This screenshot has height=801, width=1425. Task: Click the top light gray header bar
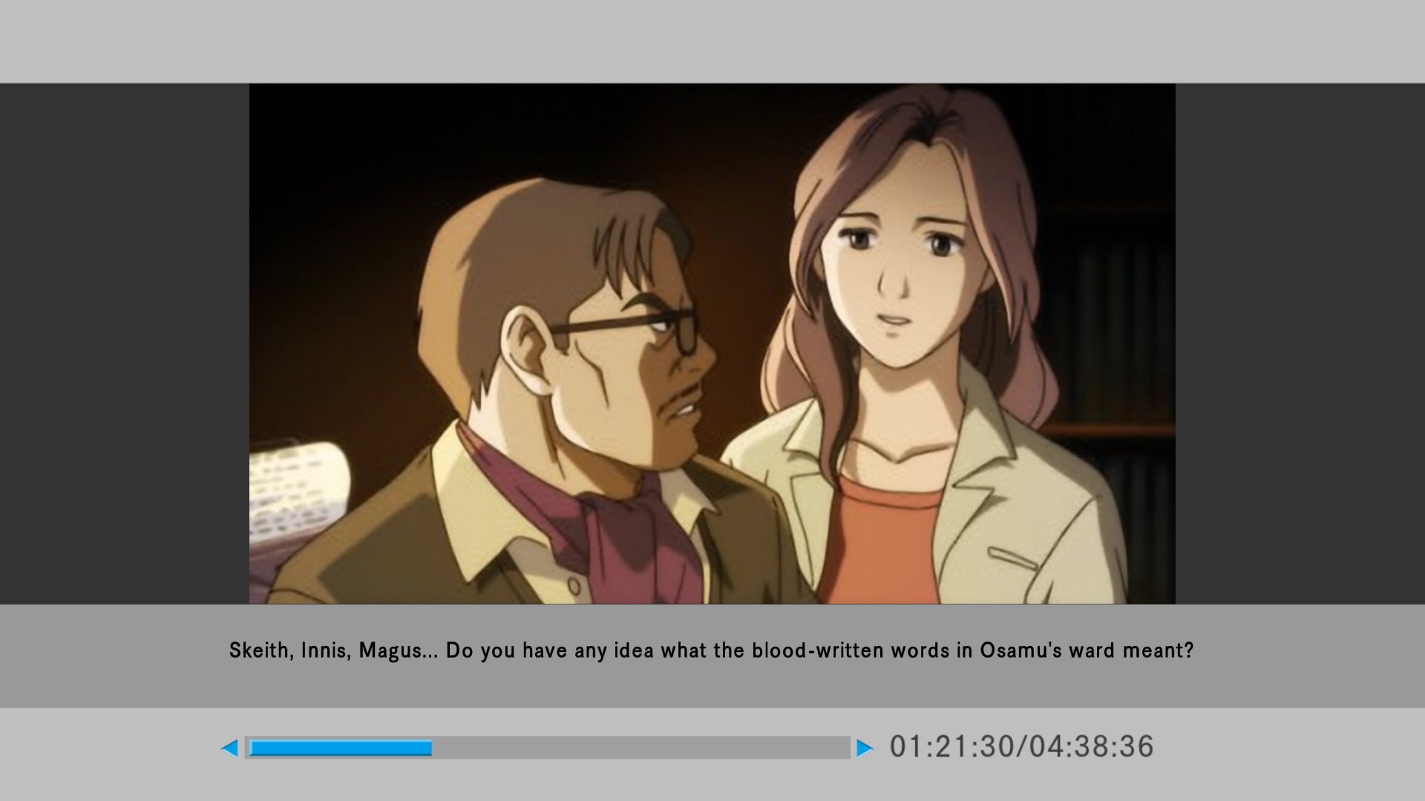[712, 41]
